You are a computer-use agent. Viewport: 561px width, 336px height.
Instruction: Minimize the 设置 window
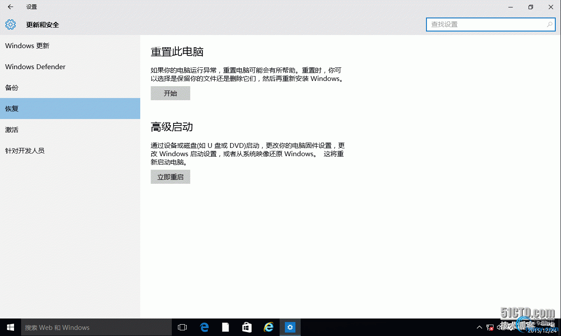point(511,7)
